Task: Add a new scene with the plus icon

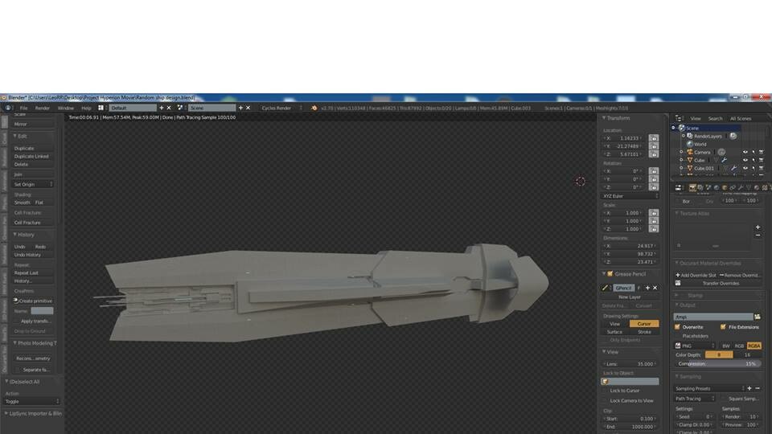Action: point(240,108)
